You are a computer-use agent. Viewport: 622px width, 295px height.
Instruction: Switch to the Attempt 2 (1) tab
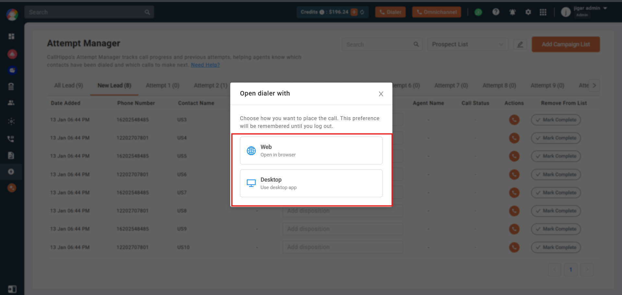pos(210,85)
